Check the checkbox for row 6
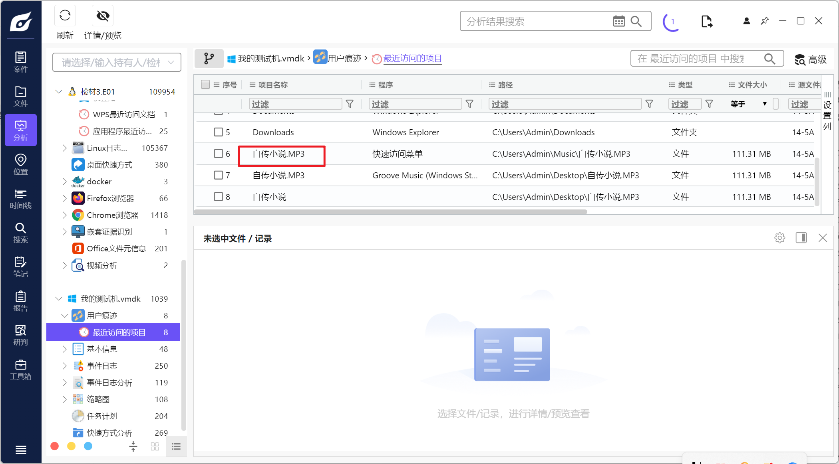The width and height of the screenshot is (839, 464). [218, 154]
